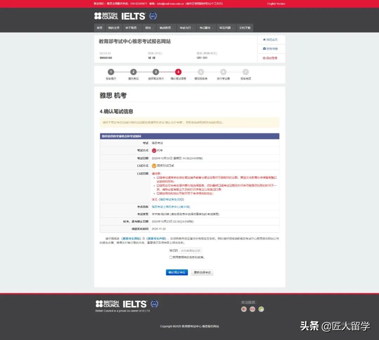Click the 验证码 input field

tap(191, 250)
